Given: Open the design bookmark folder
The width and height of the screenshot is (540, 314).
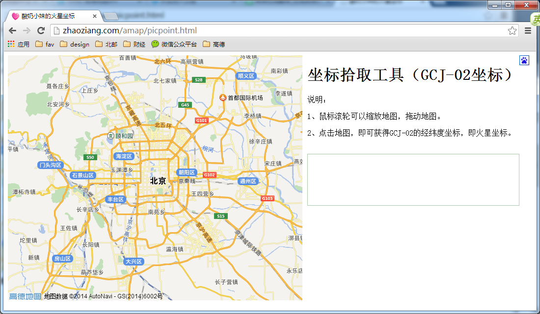Looking at the screenshot, I should click(x=75, y=44).
